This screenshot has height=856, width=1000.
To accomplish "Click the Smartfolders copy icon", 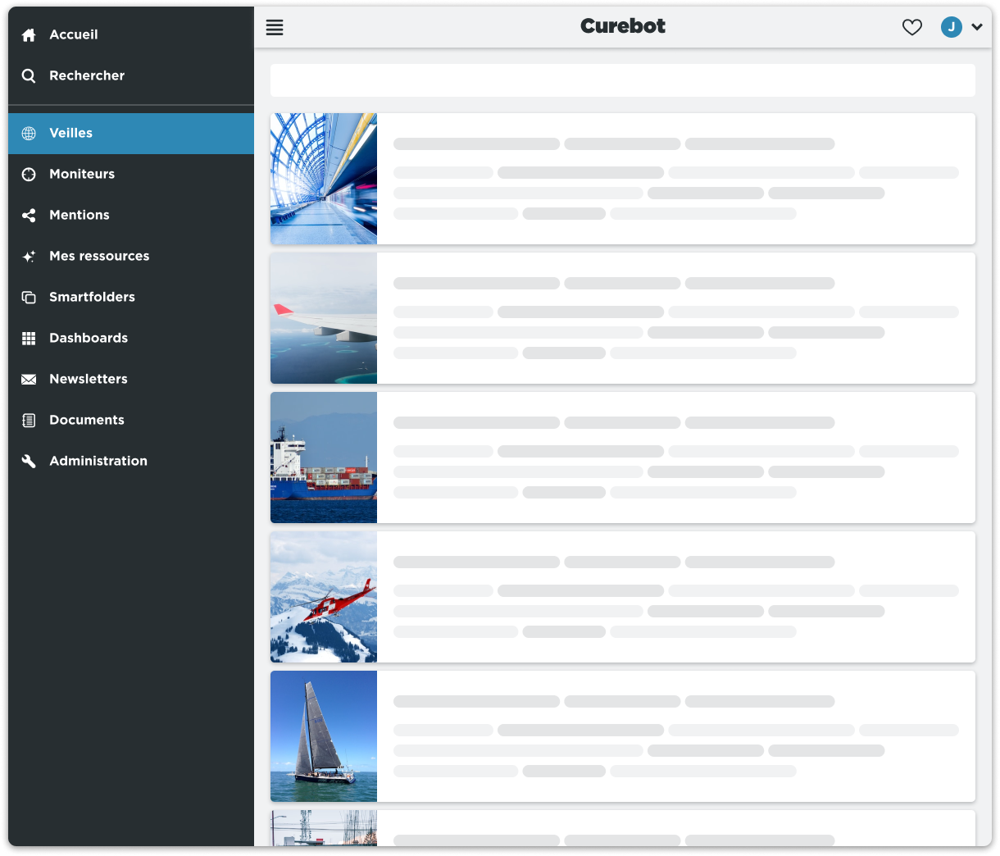I will pyautogui.click(x=29, y=297).
